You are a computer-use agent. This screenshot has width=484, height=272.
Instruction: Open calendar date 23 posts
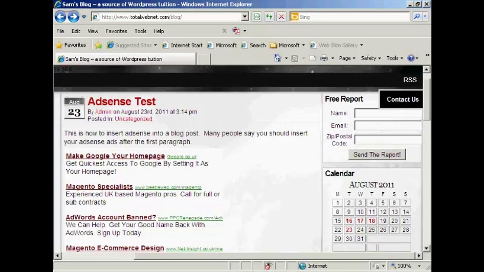[x=349, y=230]
